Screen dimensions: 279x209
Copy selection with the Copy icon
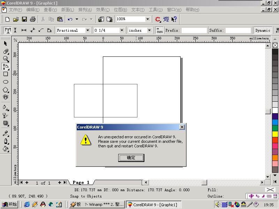[51, 19]
